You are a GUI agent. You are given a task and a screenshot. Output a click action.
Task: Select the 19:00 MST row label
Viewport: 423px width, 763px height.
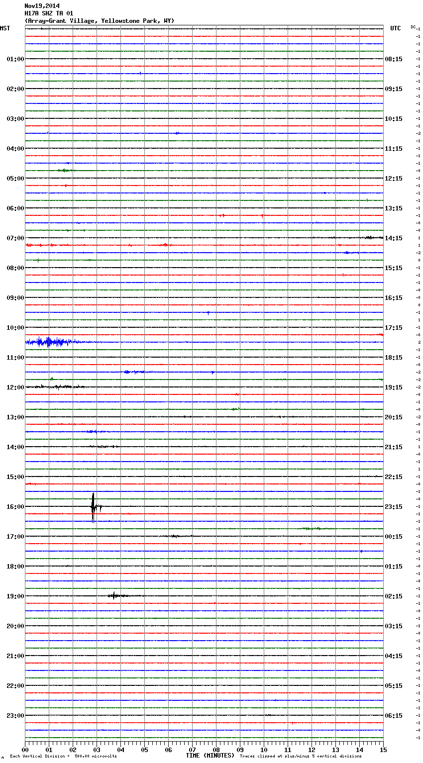(x=15, y=596)
